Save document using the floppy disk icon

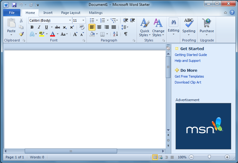point(14,5)
